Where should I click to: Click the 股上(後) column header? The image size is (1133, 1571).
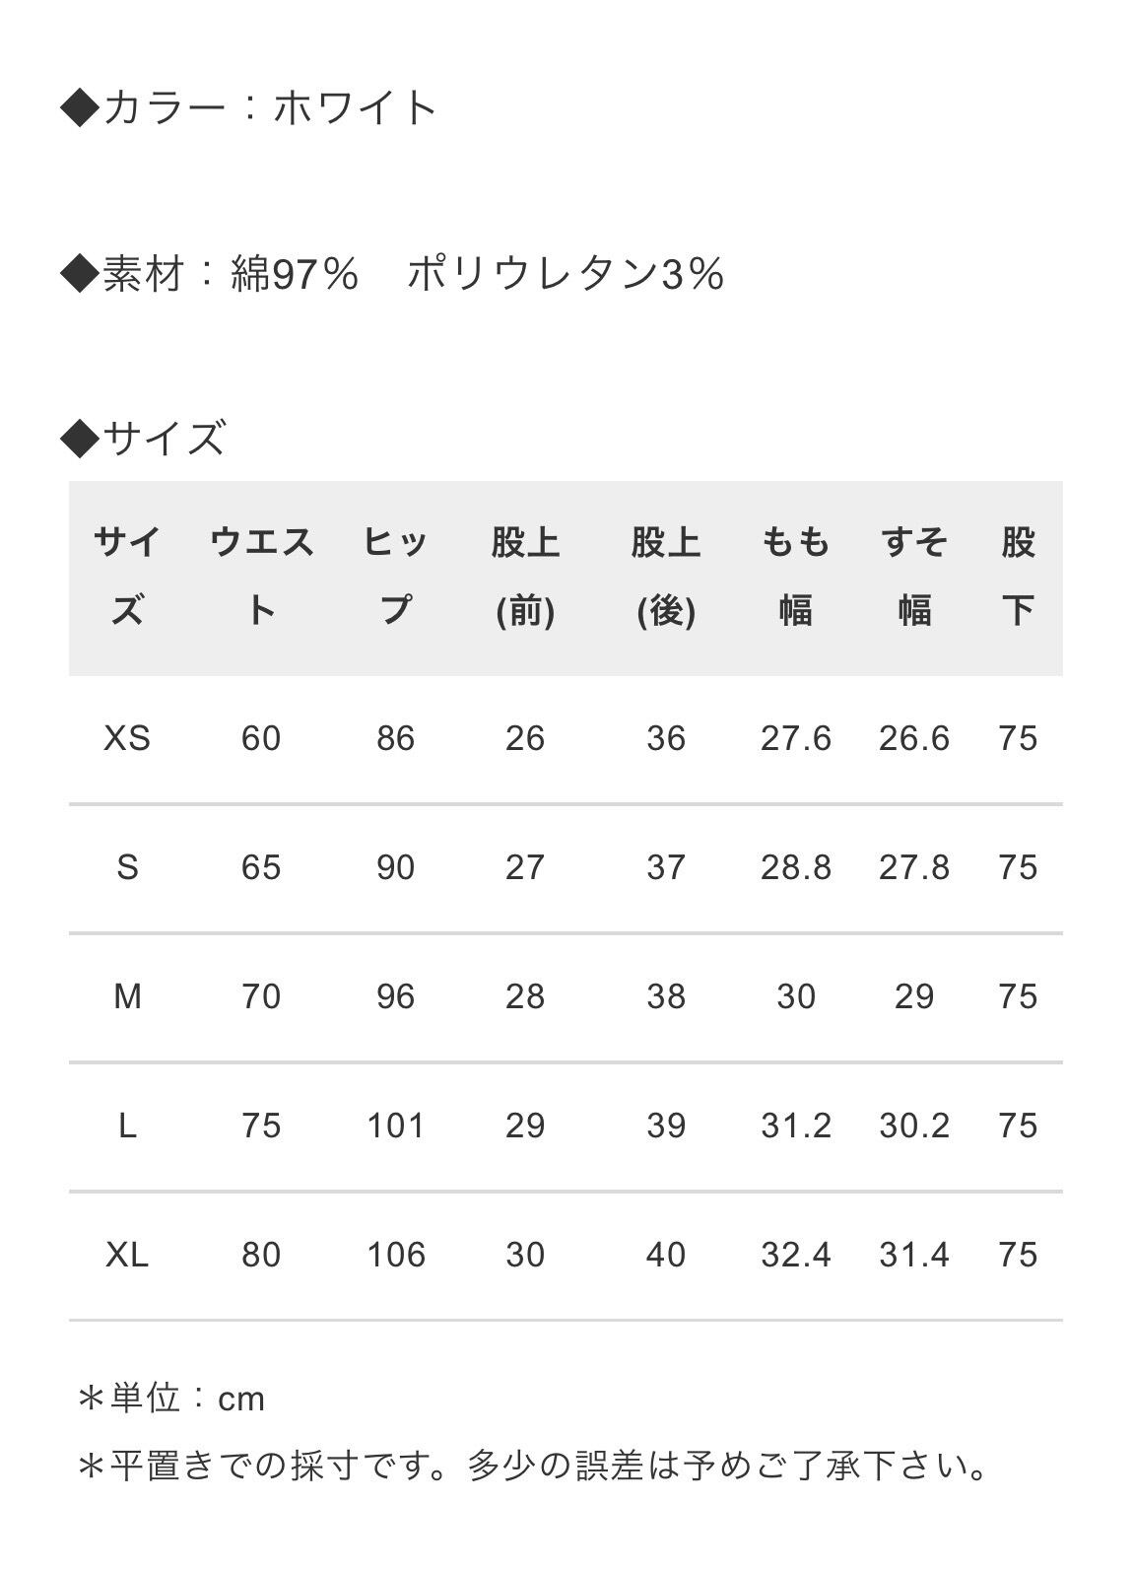pos(666,576)
